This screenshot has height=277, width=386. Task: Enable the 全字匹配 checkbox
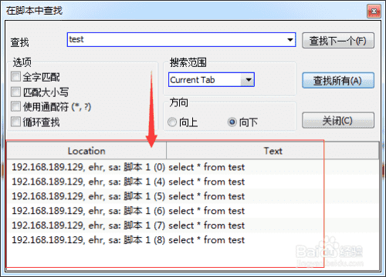(x=15, y=76)
